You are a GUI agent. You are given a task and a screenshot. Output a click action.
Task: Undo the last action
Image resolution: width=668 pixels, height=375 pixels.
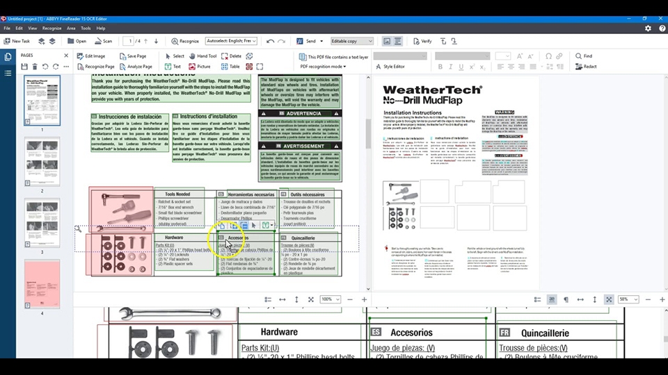click(270, 41)
